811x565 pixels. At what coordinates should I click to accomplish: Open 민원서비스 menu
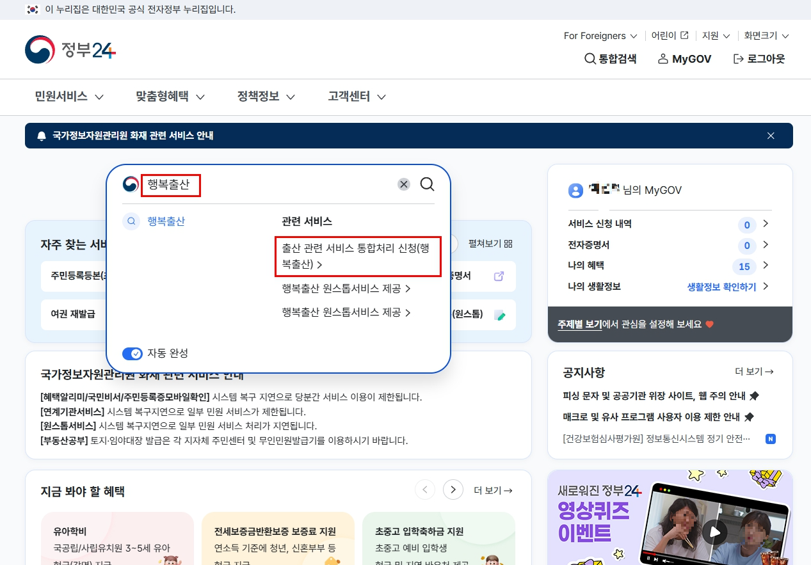(x=69, y=97)
